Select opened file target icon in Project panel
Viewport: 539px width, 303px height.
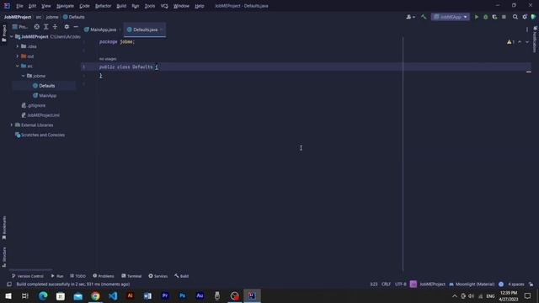coord(36,27)
